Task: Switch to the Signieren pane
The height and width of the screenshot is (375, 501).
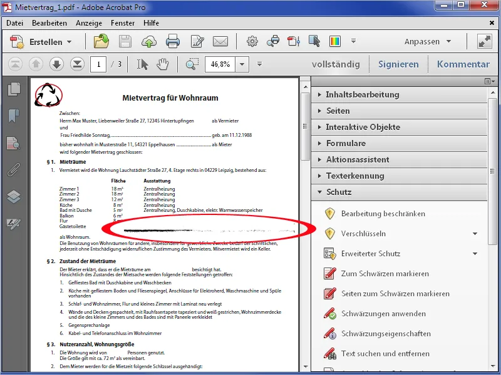Action: [398, 64]
